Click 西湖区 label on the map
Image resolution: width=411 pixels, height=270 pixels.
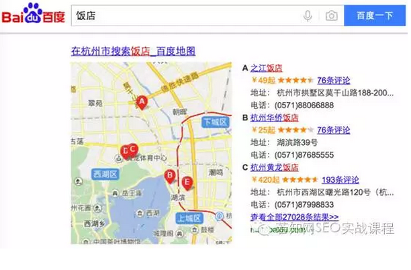[105, 175]
